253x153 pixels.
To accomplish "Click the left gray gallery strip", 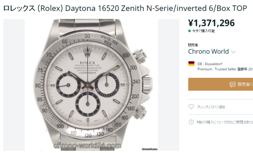I will coord(14,85).
